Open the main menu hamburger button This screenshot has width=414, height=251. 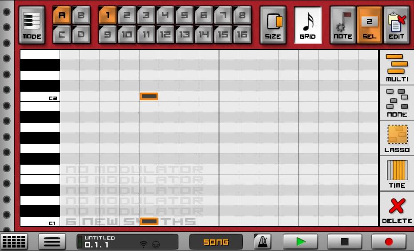point(52,241)
